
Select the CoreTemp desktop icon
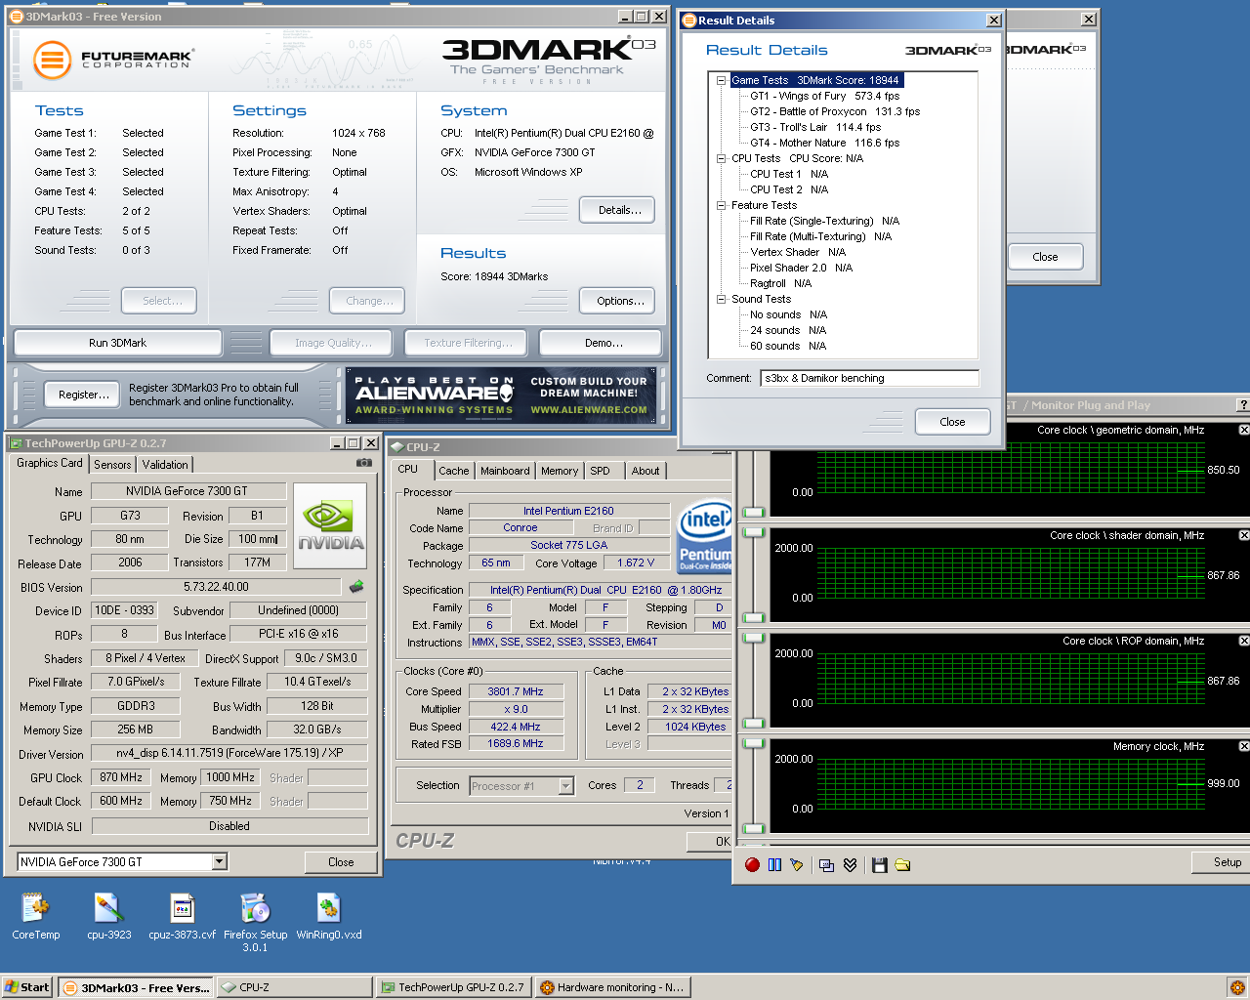click(x=36, y=916)
